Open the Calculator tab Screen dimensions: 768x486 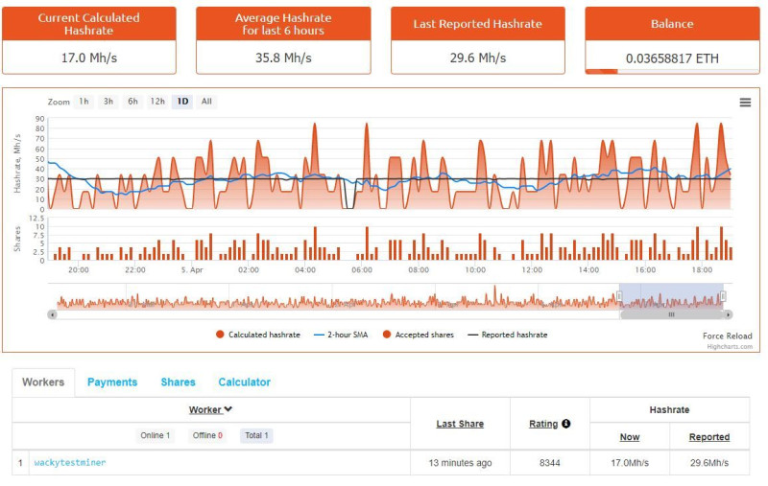tap(245, 382)
